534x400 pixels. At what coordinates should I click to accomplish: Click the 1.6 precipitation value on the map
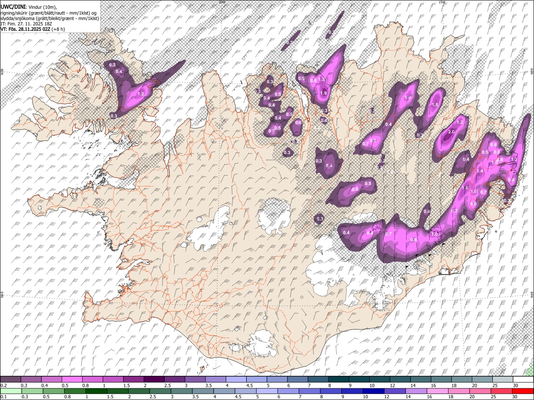(x=465, y=188)
